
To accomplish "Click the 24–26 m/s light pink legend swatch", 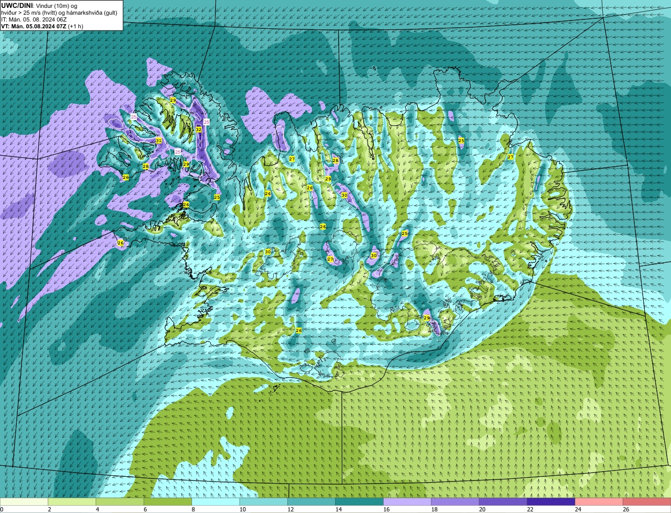I will click(599, 501).
